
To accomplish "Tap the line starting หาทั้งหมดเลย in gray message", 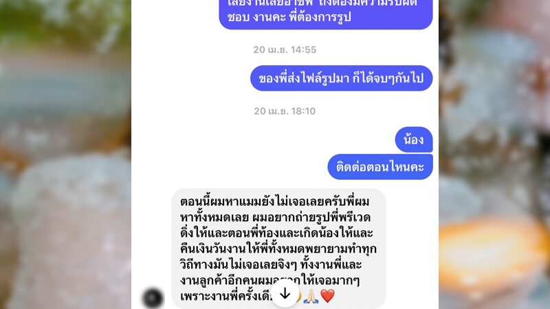I will click(276, 218).
